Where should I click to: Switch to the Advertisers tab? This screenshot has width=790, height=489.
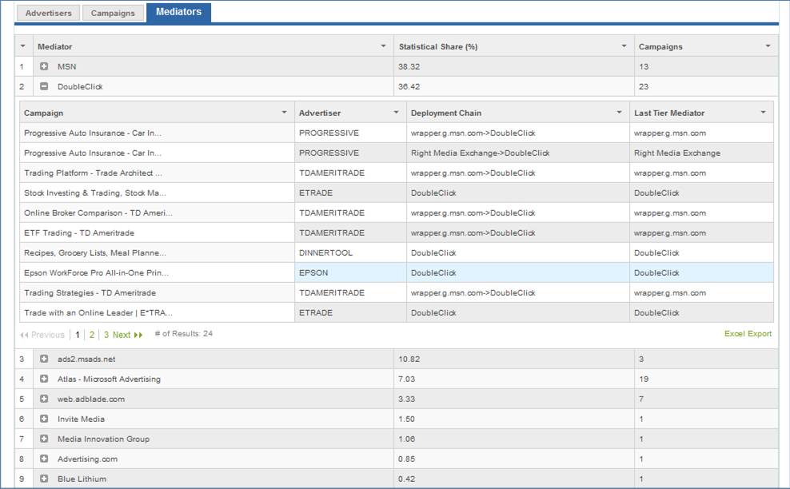click(x=47, y=14)
